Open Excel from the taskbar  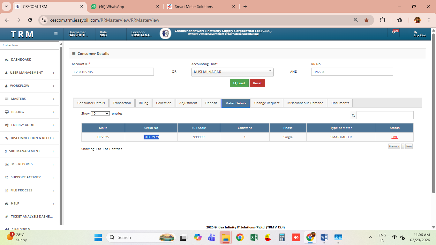coord(254,237)
